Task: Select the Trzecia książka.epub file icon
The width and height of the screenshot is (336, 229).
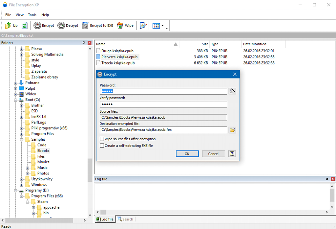Action: pos(98,63)
